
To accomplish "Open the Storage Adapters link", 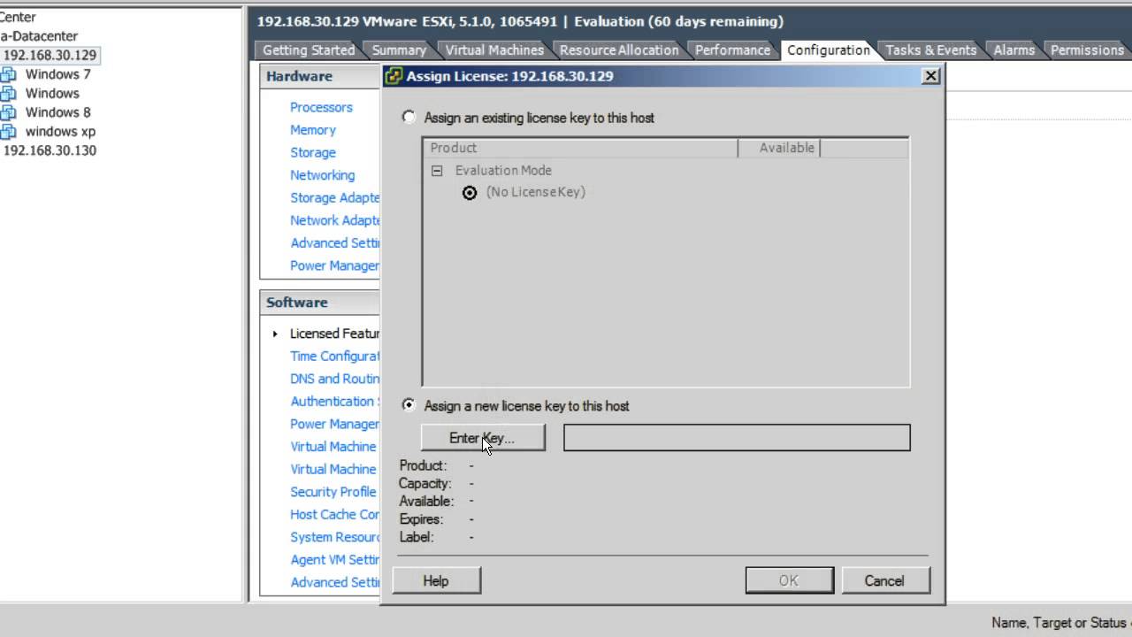I will tap(335, 198).
